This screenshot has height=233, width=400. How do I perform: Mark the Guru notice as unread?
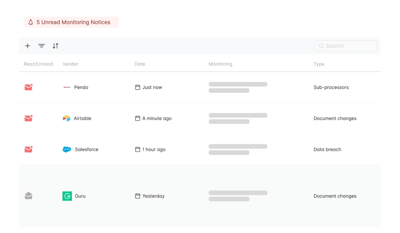pos(28,196)
